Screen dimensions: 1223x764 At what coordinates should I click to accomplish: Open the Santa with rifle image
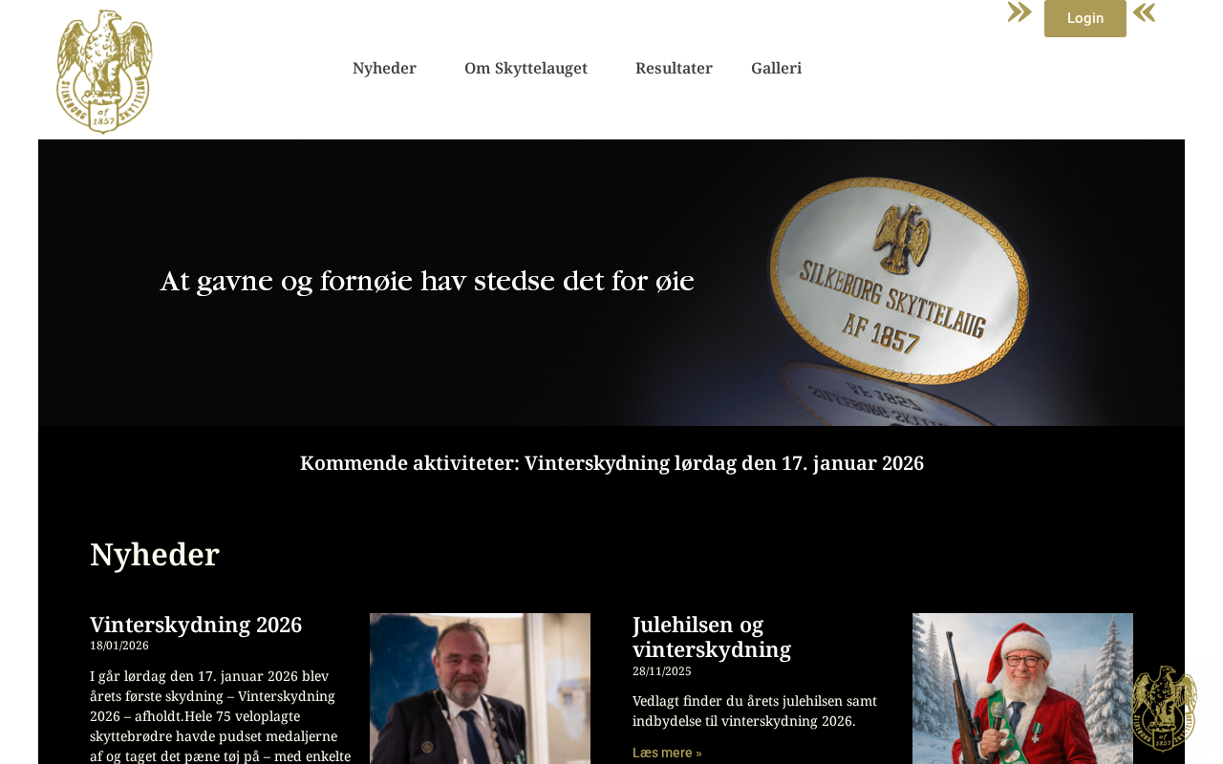pyautogui.click(x=1022, y=689)
